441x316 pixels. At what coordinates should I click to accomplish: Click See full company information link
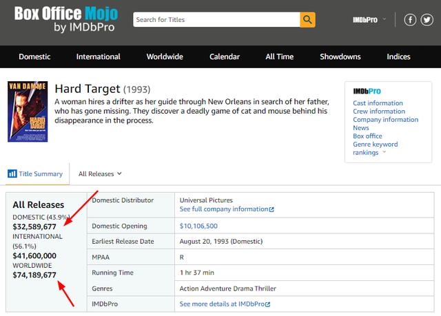tap(223, 209)
